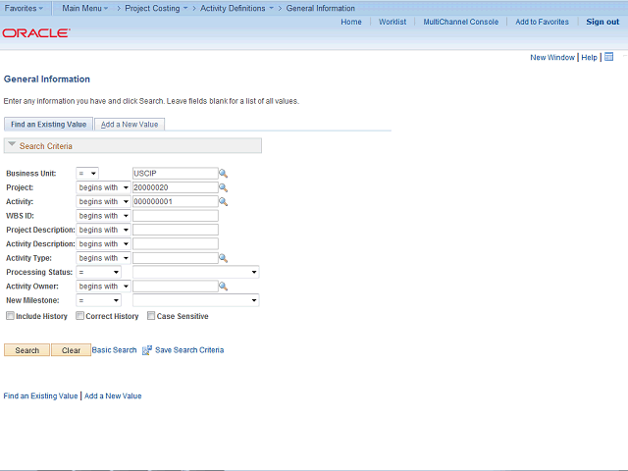Click the Sign out link
628x471 pixels.
click(x=602, y=22)
